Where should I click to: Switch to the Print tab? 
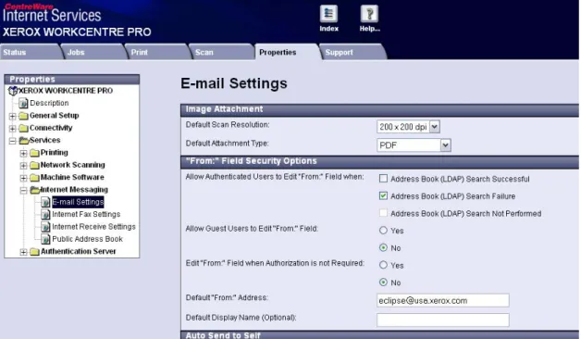(x=158, y=52)
